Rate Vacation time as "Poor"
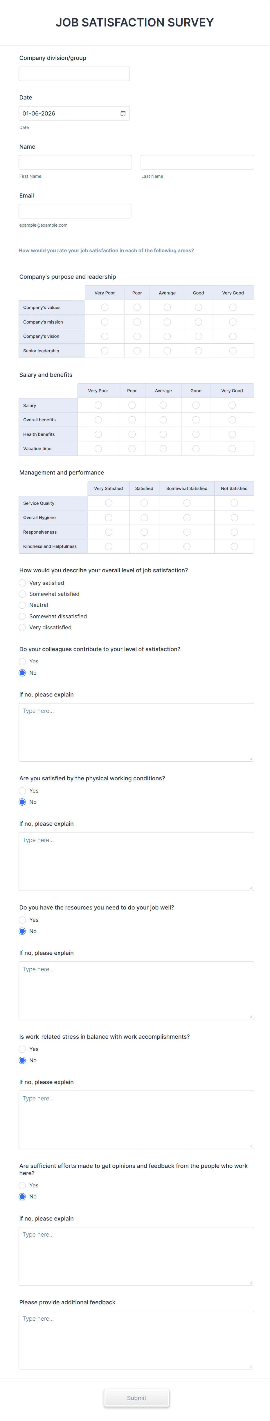270x1421 pixels. click(132, 448)
